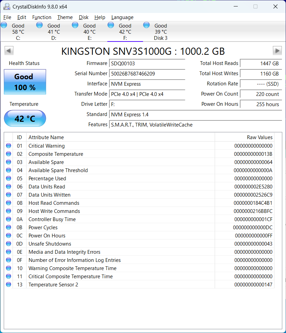Select the Temperature Sensor 2 attribute name

click(x=53, y=285)
